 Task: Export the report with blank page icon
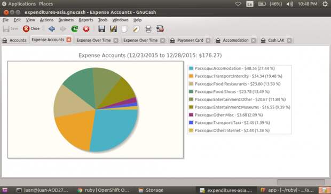coord(125,29)
